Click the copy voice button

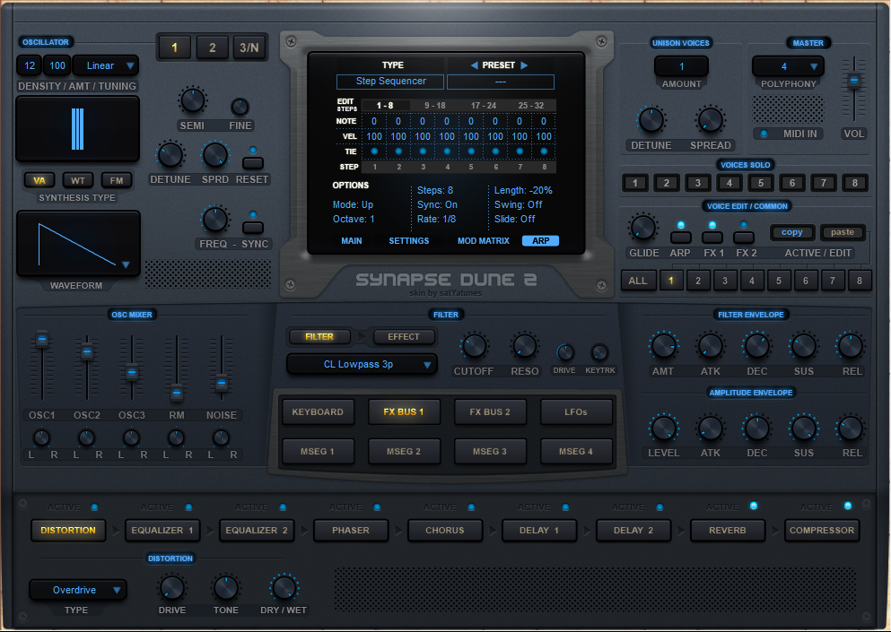[x=792, y=232]
